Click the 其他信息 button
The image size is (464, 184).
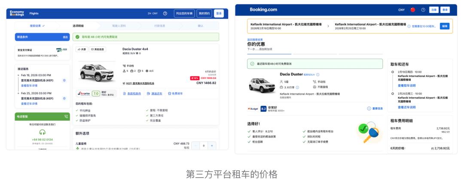click(x=98, y=49)
